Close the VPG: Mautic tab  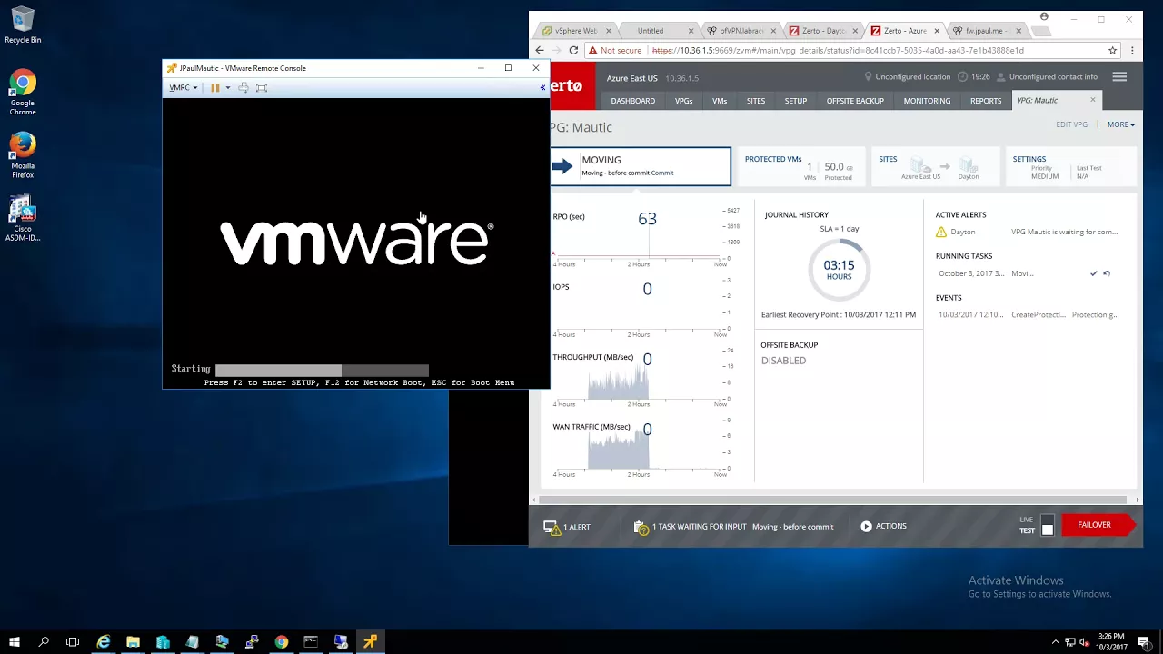click(x=1093, y=100)
